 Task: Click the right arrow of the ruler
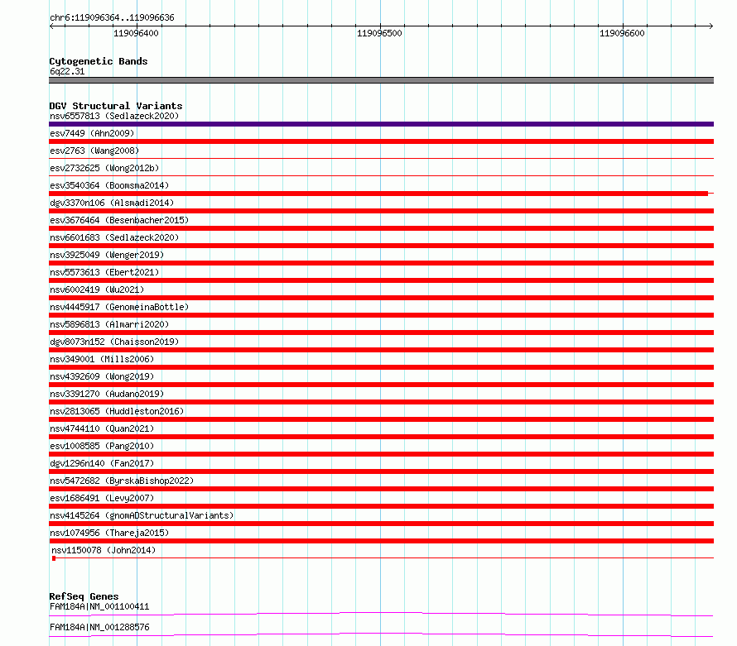(711, 26)
